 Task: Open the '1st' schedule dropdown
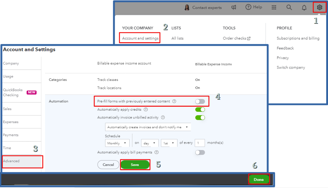[x=169, y=143]
